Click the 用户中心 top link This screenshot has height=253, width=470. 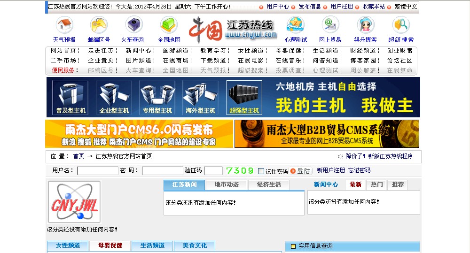[278, 6]
